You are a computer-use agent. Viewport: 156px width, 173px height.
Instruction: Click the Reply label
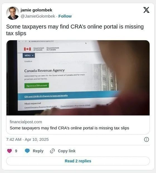click(x=38, y=151)
